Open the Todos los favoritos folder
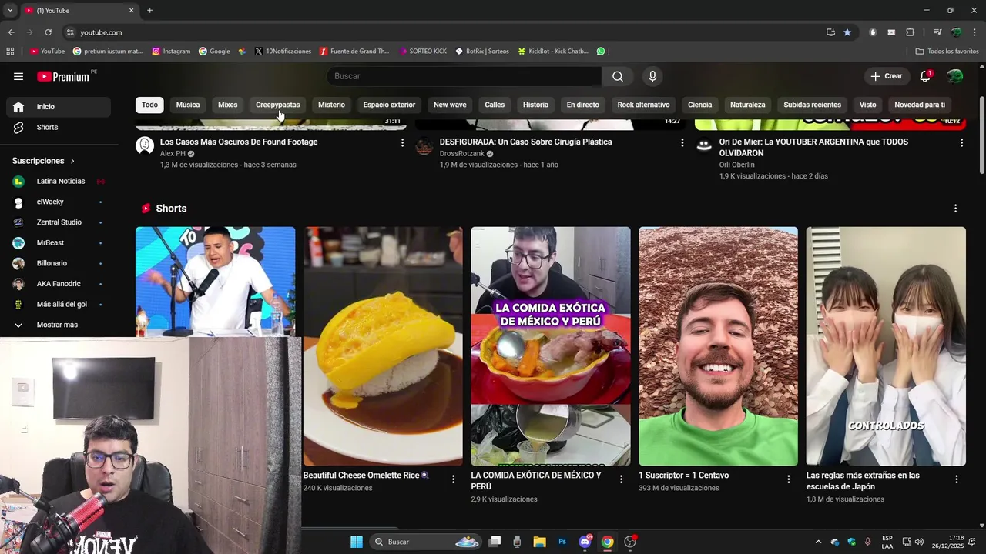 pos(947,52)
